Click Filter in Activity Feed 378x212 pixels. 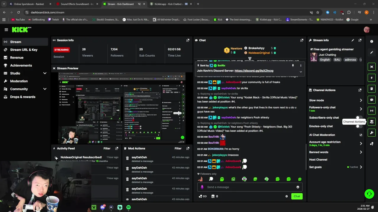(x=107, y=148)
